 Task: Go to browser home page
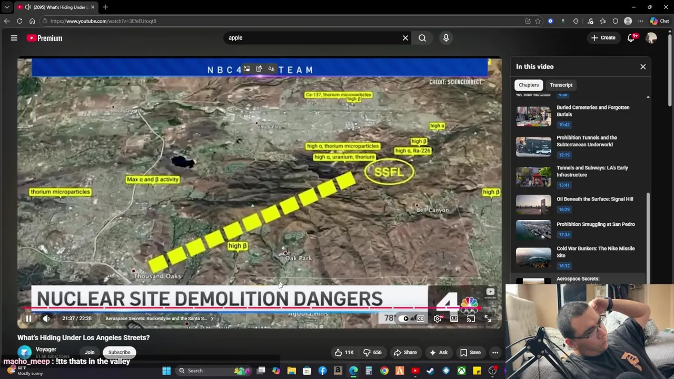point(32,21)
